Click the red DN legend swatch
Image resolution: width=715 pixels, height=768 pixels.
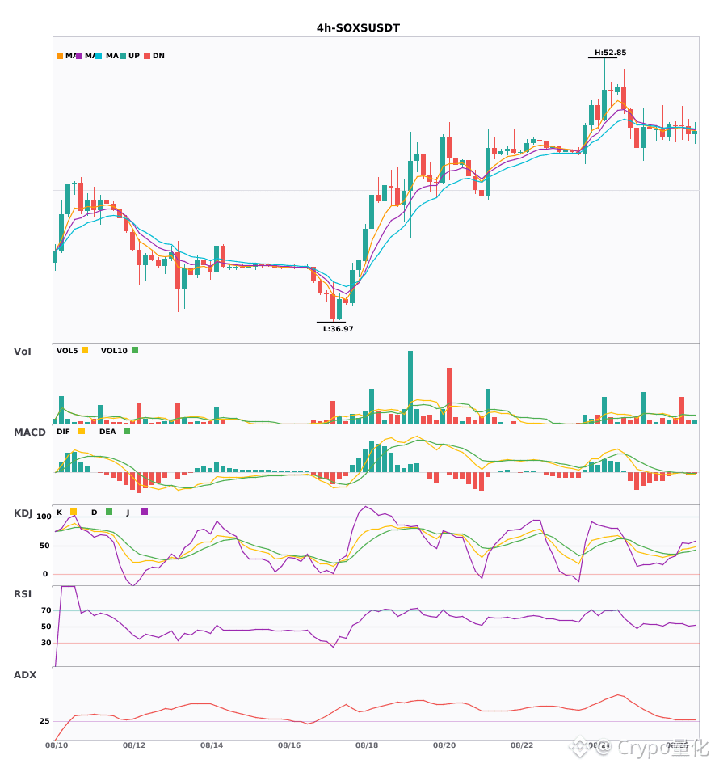pos(147,56)
